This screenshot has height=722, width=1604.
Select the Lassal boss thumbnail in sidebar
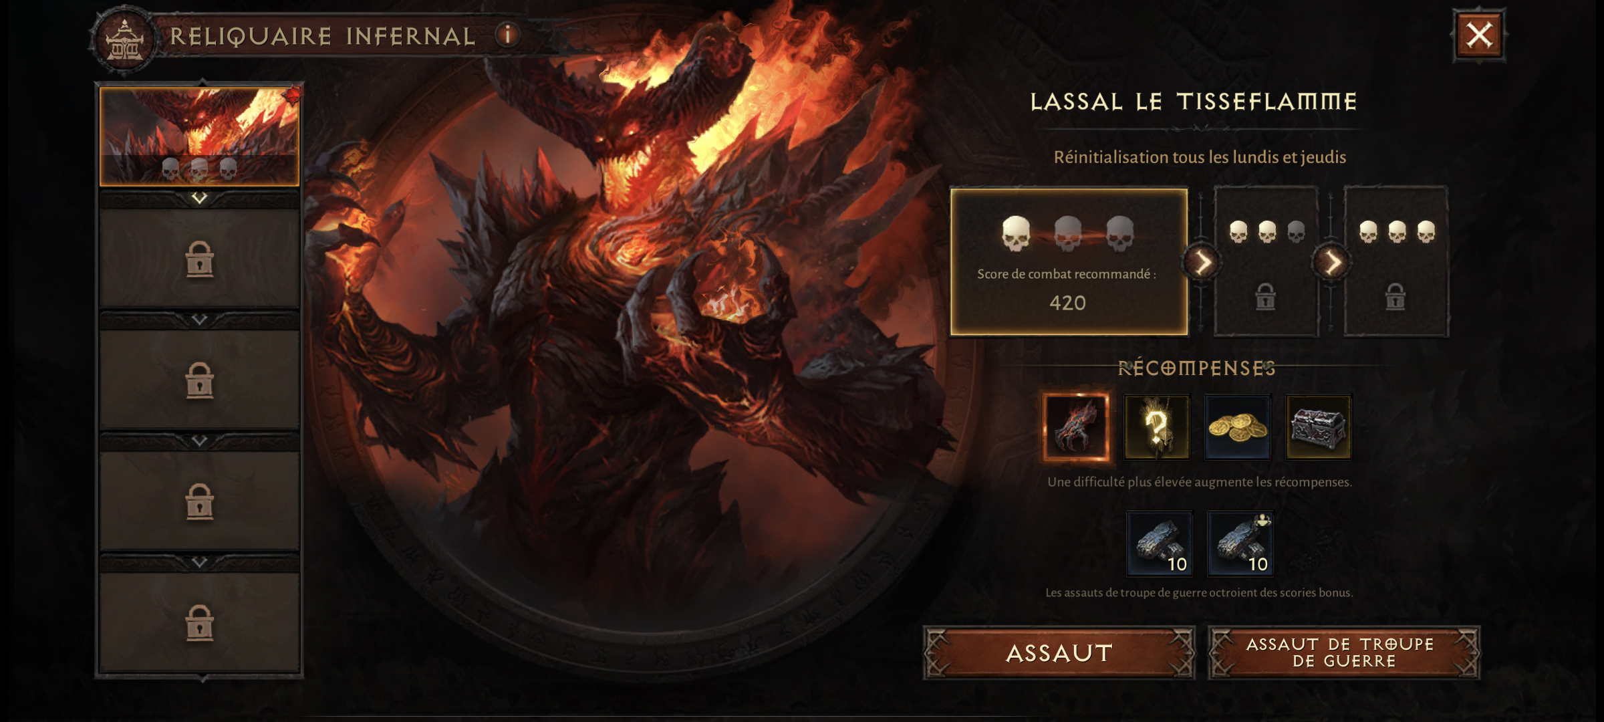[x=199, y=136]
